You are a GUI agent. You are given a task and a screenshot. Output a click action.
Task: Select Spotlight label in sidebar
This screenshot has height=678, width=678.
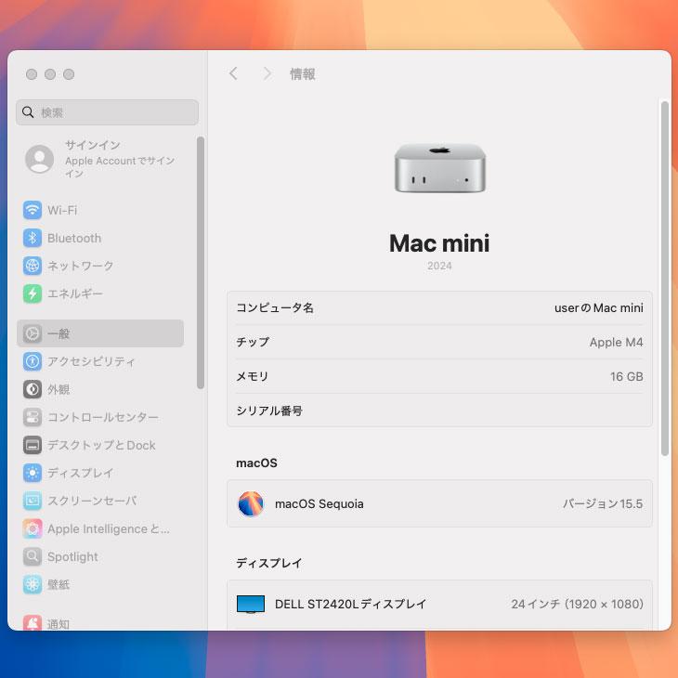point(72,557)
